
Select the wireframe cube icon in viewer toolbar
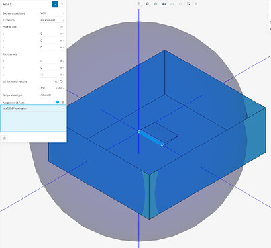pos(172,4)
